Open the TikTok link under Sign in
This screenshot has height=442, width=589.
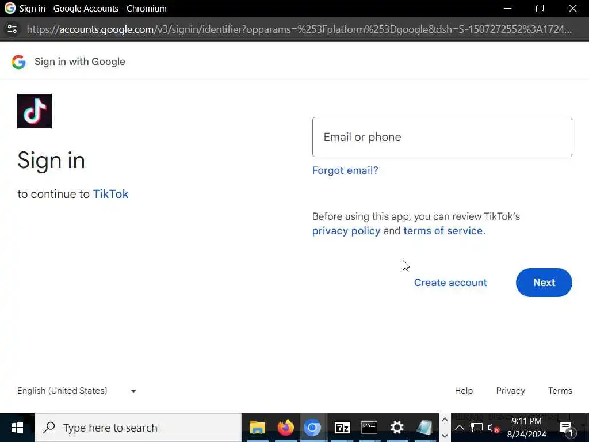(110, 194)
